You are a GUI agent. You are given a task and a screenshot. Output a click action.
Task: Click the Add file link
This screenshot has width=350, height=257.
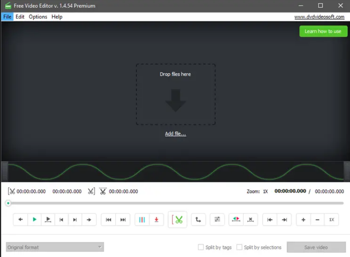pos(175,133)
